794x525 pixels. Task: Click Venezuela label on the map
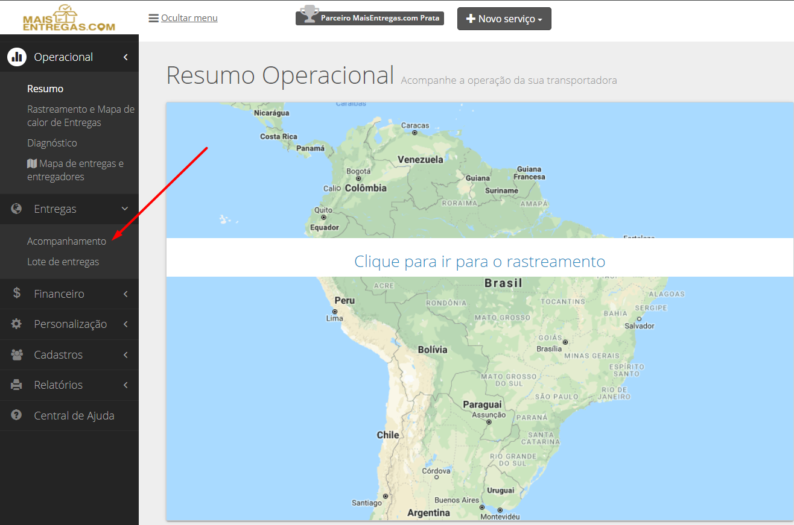pos(421,160)
